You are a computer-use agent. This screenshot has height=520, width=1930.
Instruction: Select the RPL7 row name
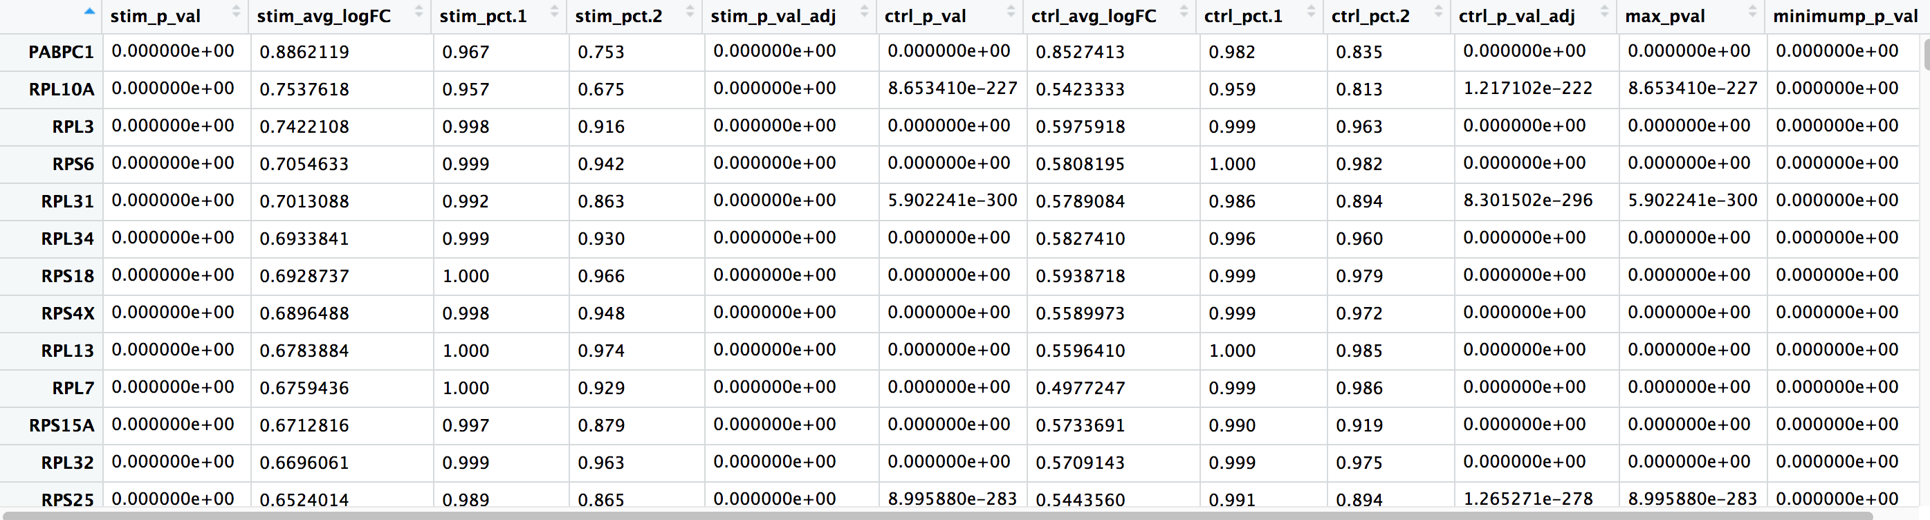pos(73,388)
